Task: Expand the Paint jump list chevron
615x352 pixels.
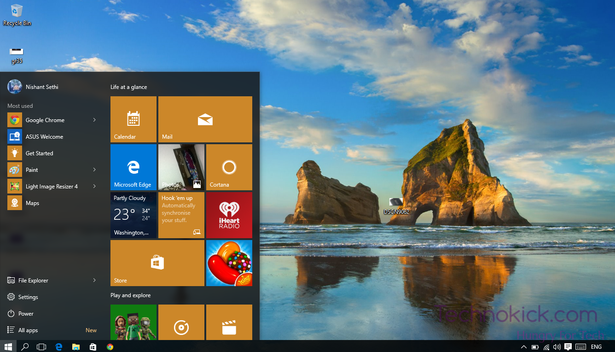Action: 94,170
